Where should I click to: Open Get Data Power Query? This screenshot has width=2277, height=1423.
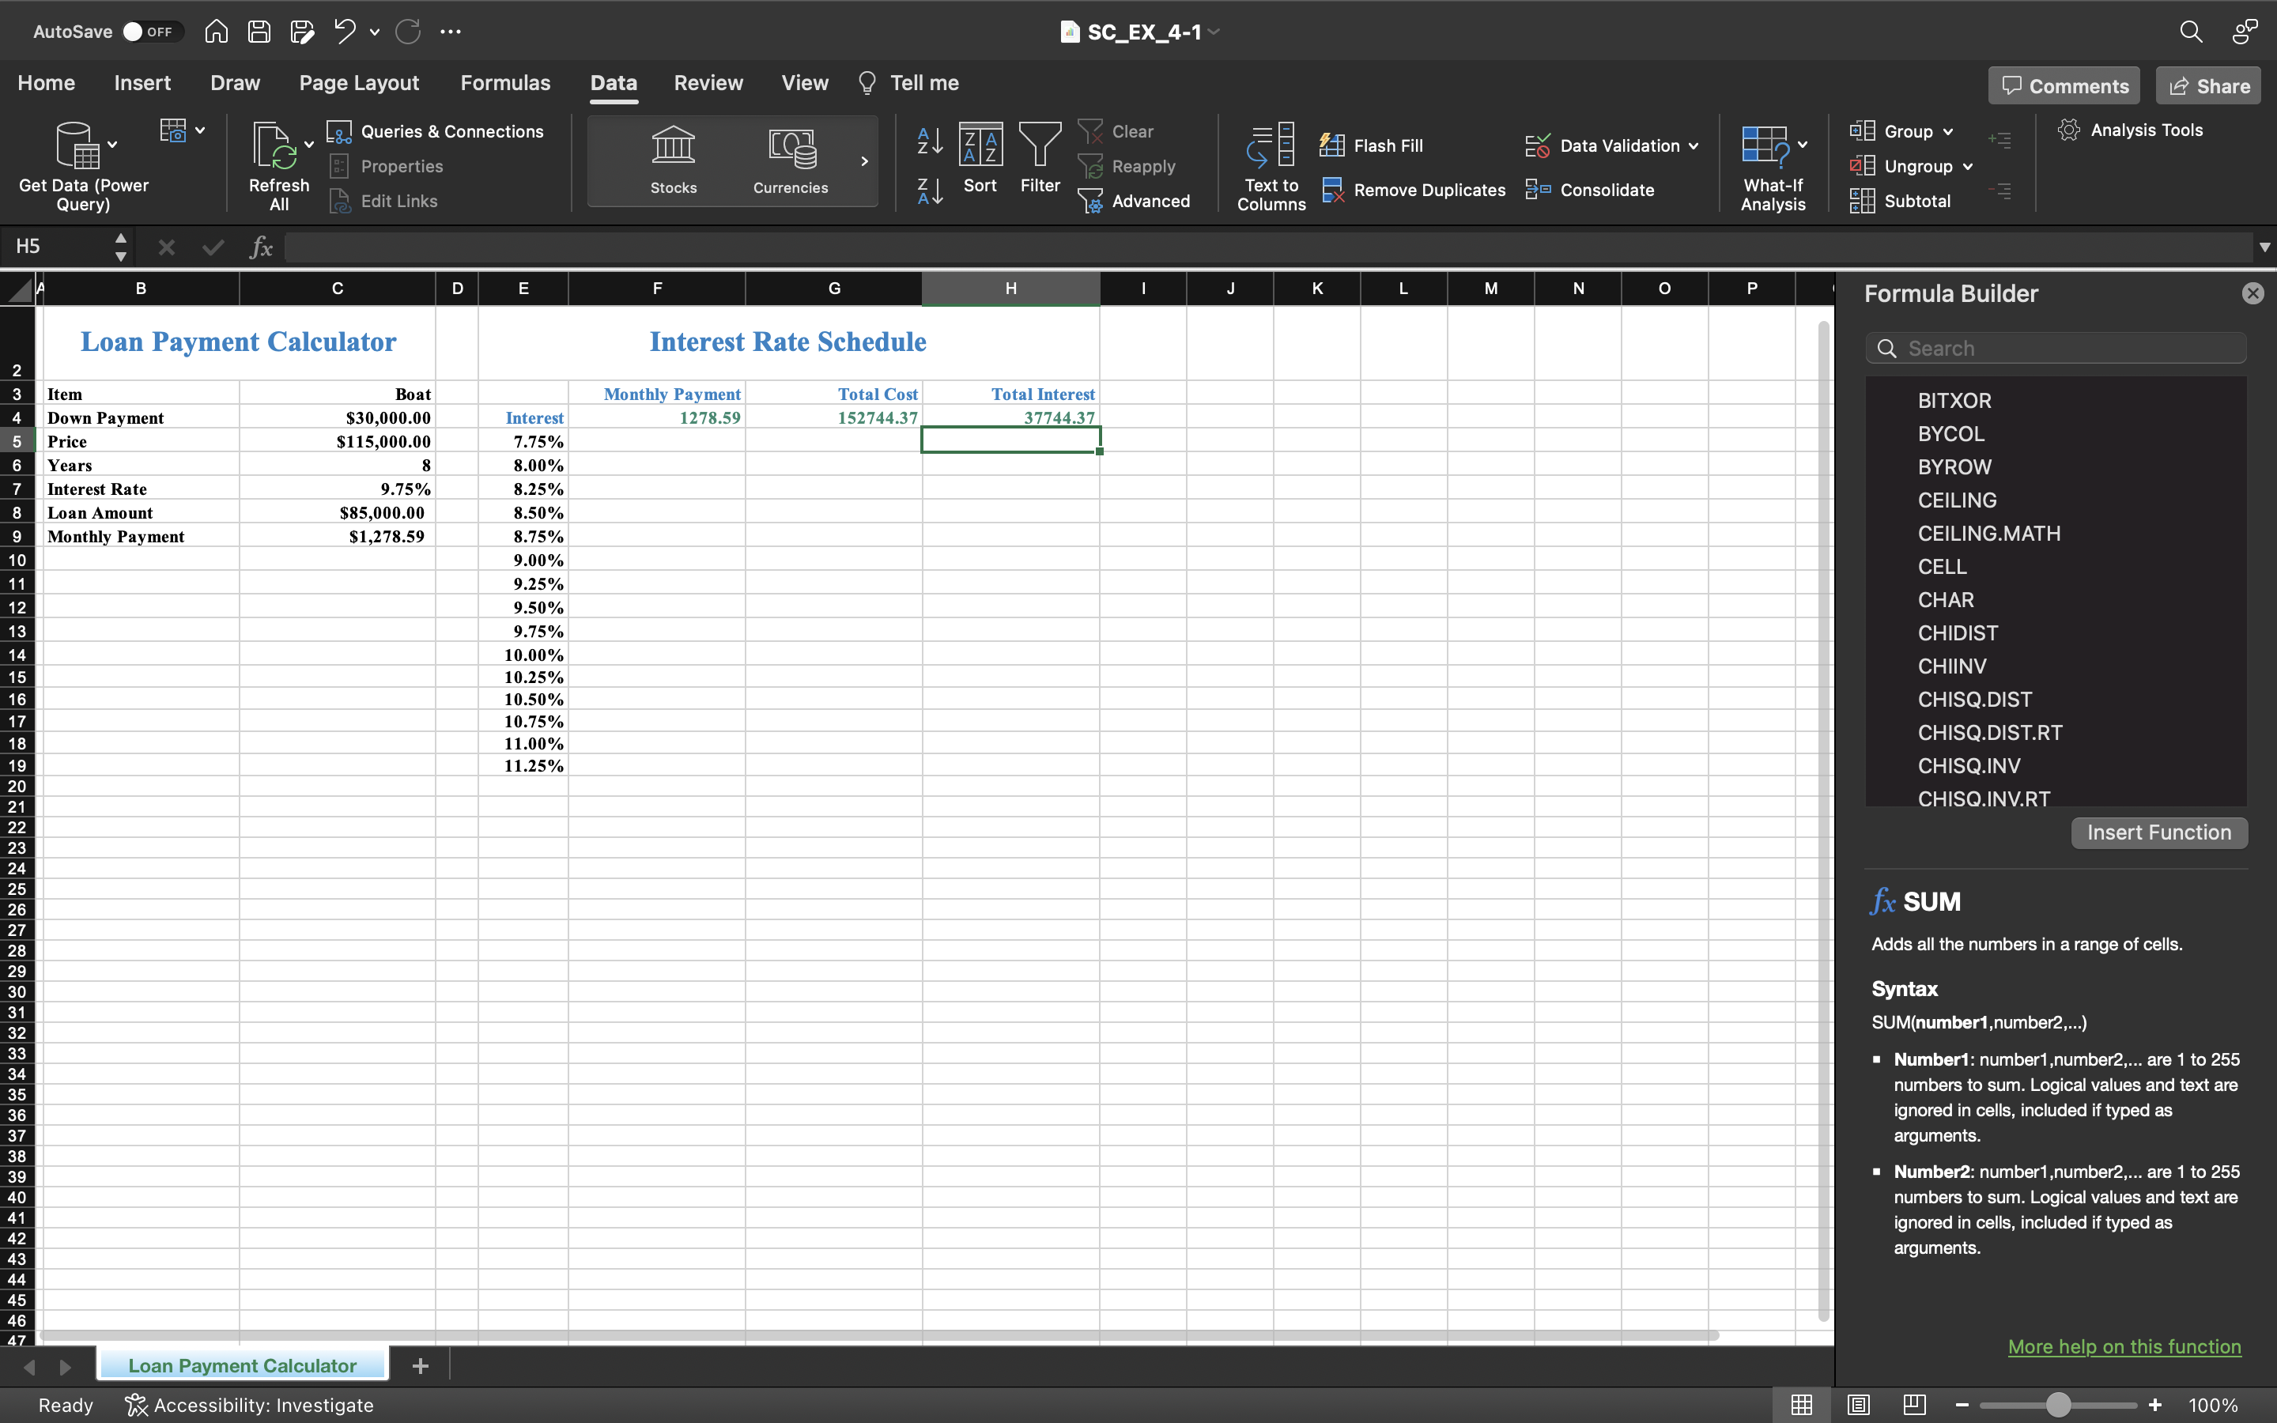point(83,164)
